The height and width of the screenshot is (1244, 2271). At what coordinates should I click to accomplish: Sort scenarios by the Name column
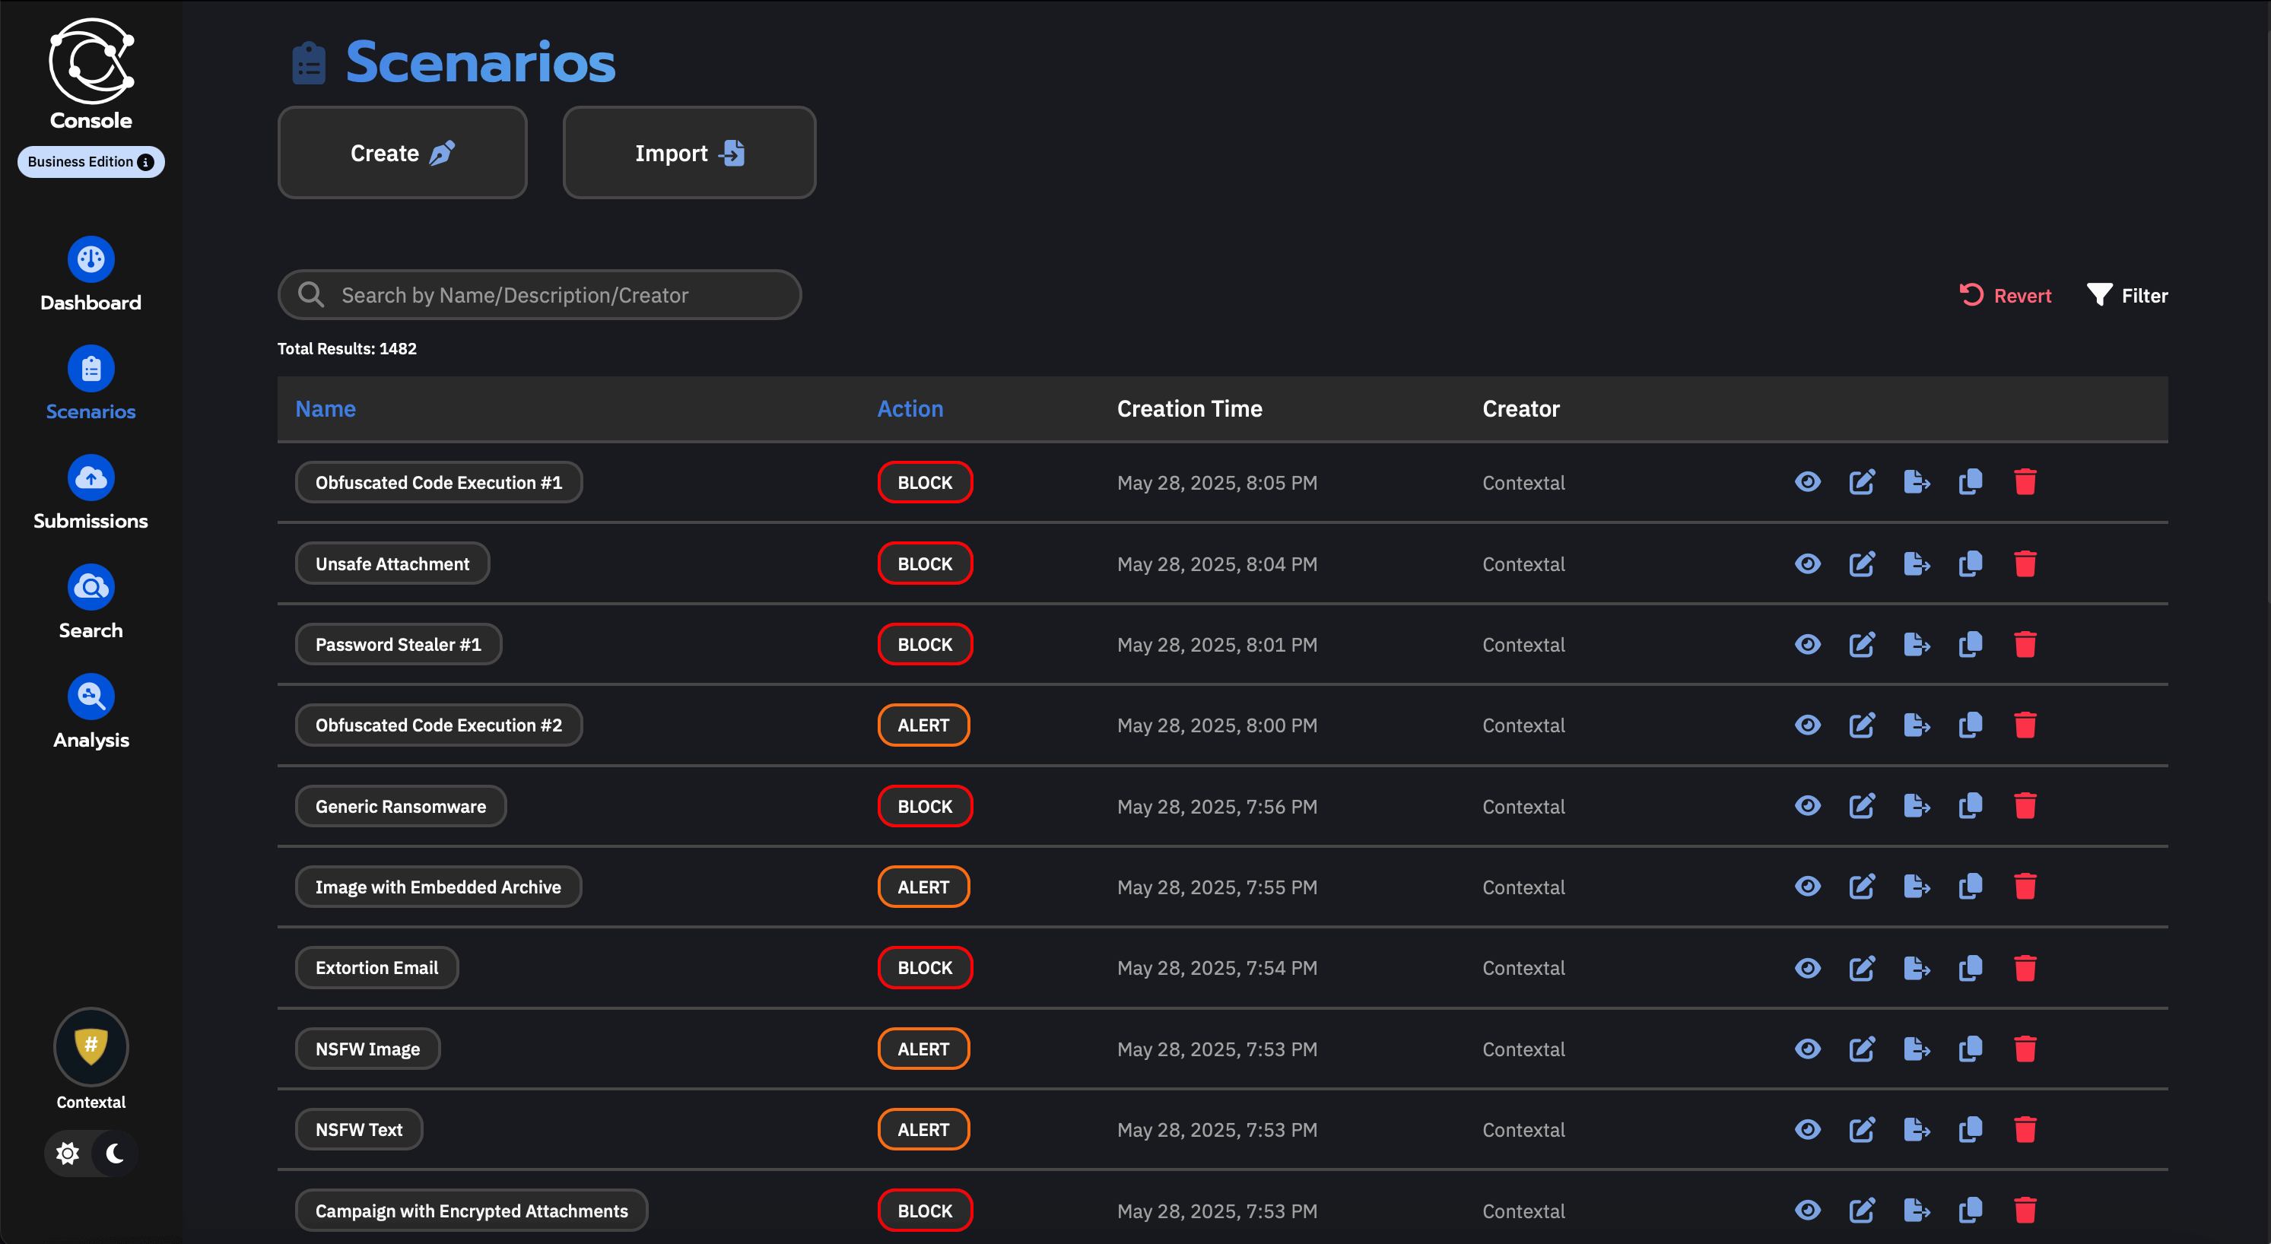pos(326,408)
